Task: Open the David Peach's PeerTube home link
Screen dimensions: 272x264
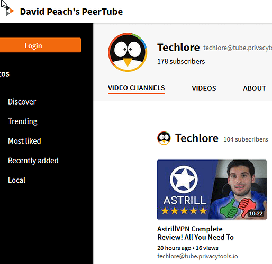Action: [x=71, y=12]
